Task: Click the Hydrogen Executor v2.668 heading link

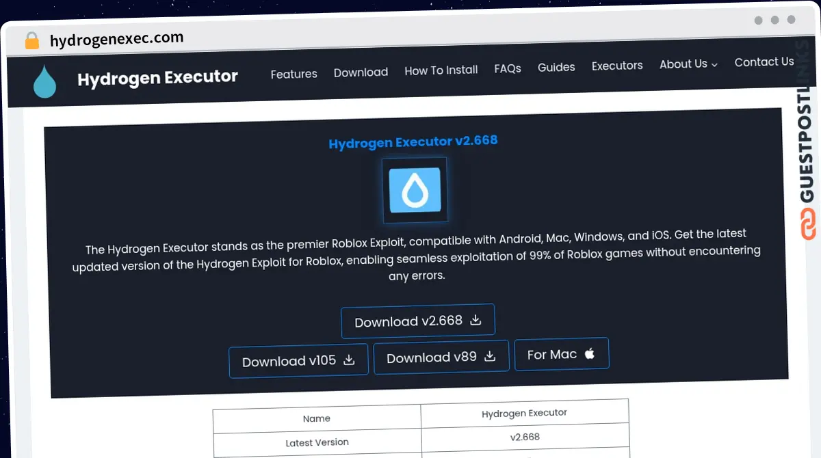Action: [x=413, y=142]
